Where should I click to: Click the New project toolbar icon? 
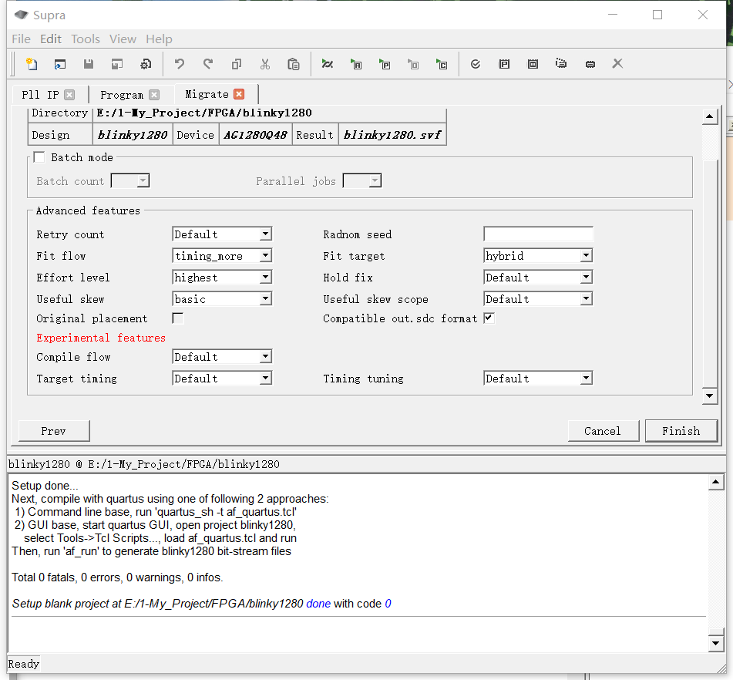(x=31, y=64)
